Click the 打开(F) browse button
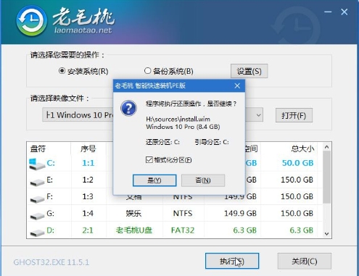The image size is (359, 276). point(294,115)
